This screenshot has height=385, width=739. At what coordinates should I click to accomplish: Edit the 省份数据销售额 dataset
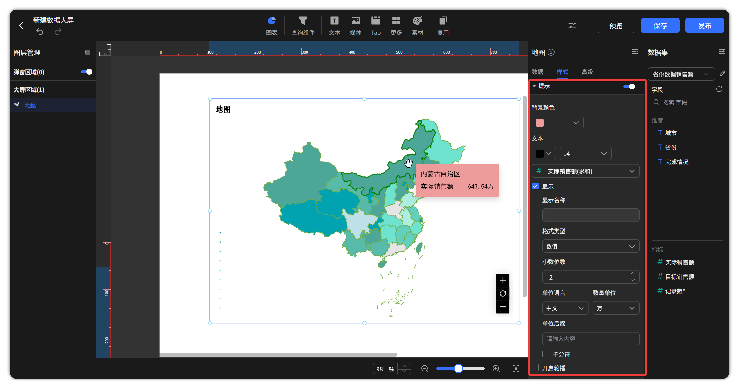pyautogui.click(x=722, y=74)
